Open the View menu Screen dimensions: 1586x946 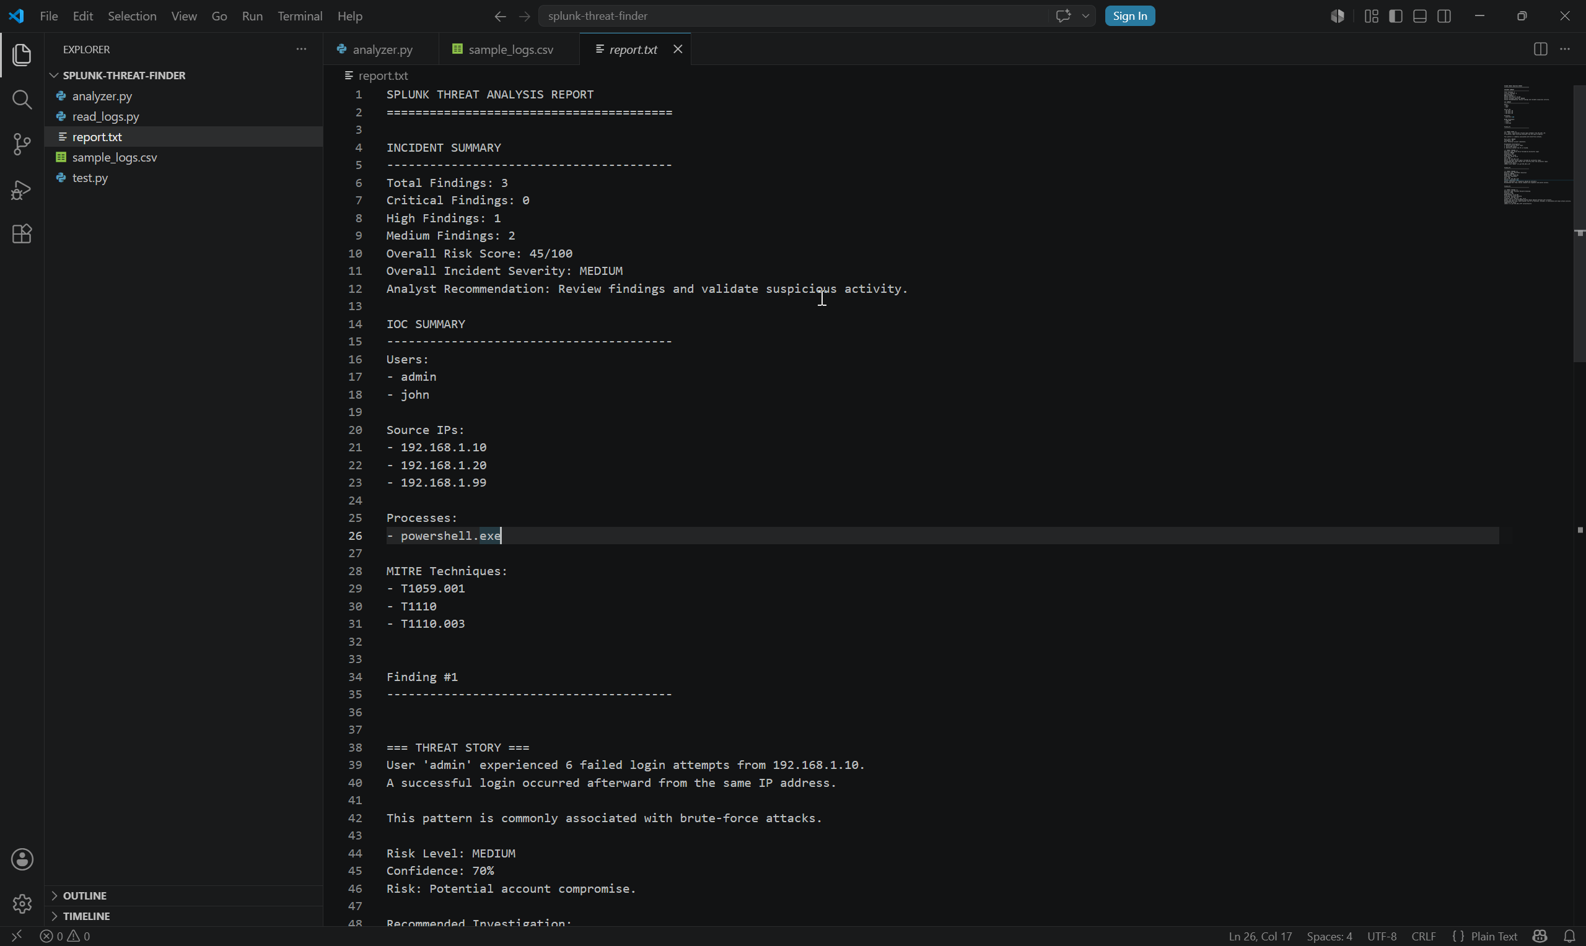click(183, 16)
